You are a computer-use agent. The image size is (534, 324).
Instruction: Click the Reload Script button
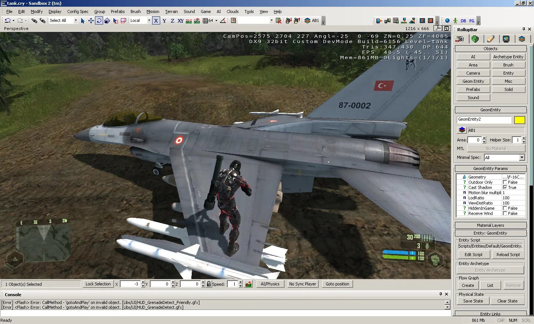point(508,255)
